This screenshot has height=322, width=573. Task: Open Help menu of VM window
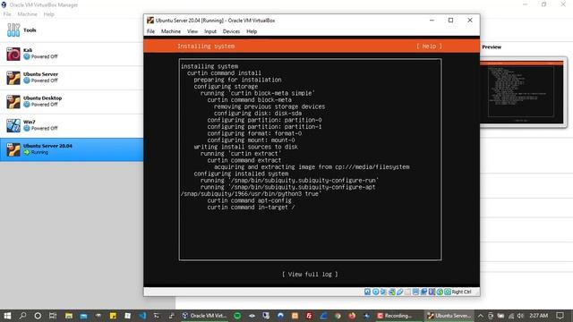(x=252, y=31)
